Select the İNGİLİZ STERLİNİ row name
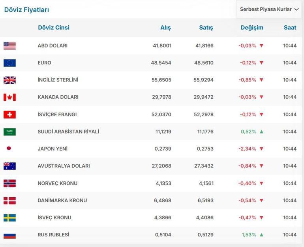 pyautogui.click(x=58, y=80)
